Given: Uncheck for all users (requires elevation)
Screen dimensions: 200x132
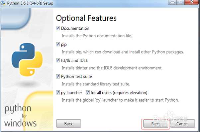Looking at the screenshot, I should [88, 92].
